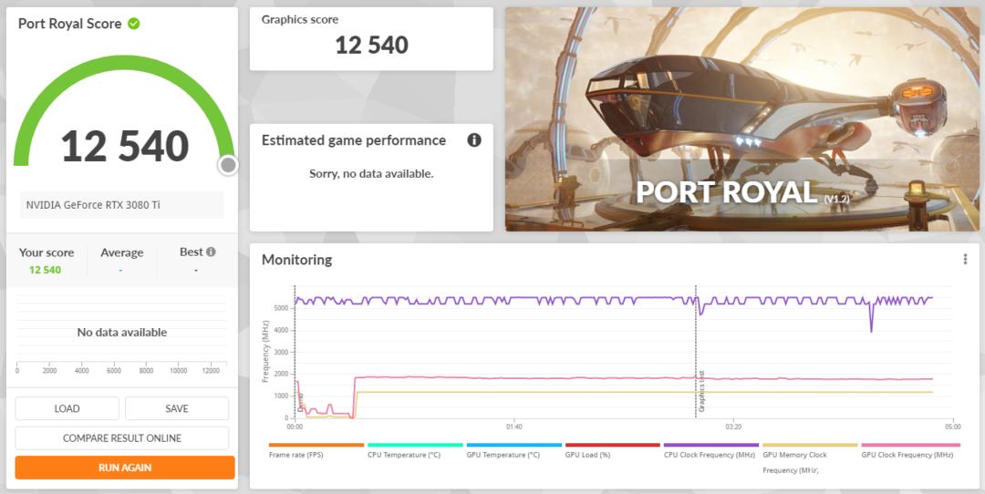Image resolution: width=985 pixels, height=494 pixels.
Task: Click the 01:40 time axis label
Action: (513, 427)
